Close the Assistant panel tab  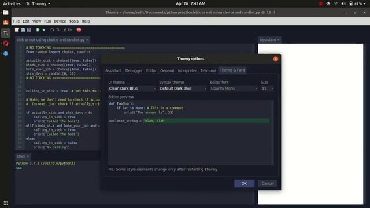279,40
